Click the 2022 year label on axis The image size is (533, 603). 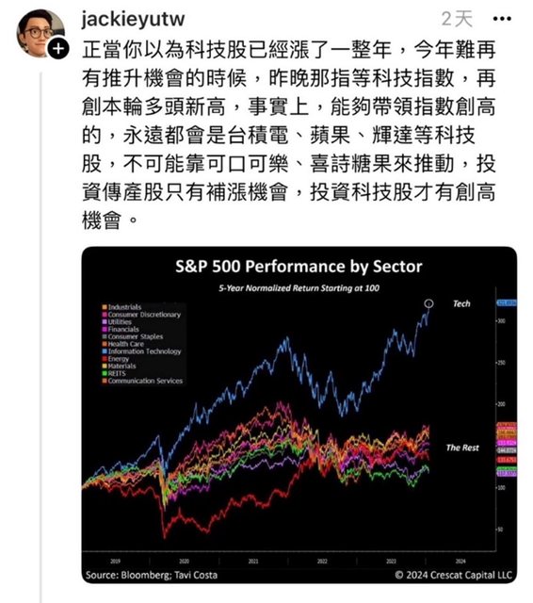coord(322,562)
